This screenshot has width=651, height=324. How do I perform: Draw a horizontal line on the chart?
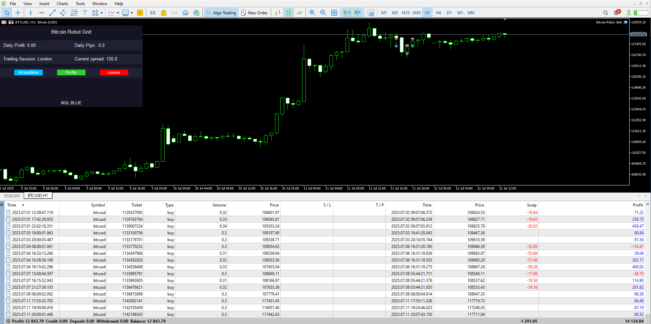[x=41, y=13]
